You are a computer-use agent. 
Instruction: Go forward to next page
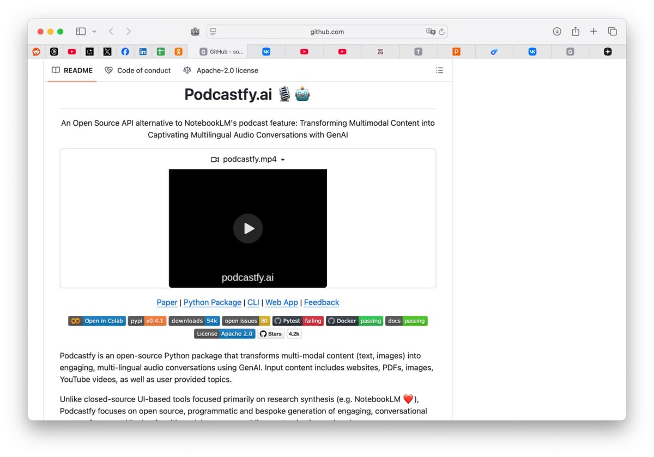[x=129, y=32]
